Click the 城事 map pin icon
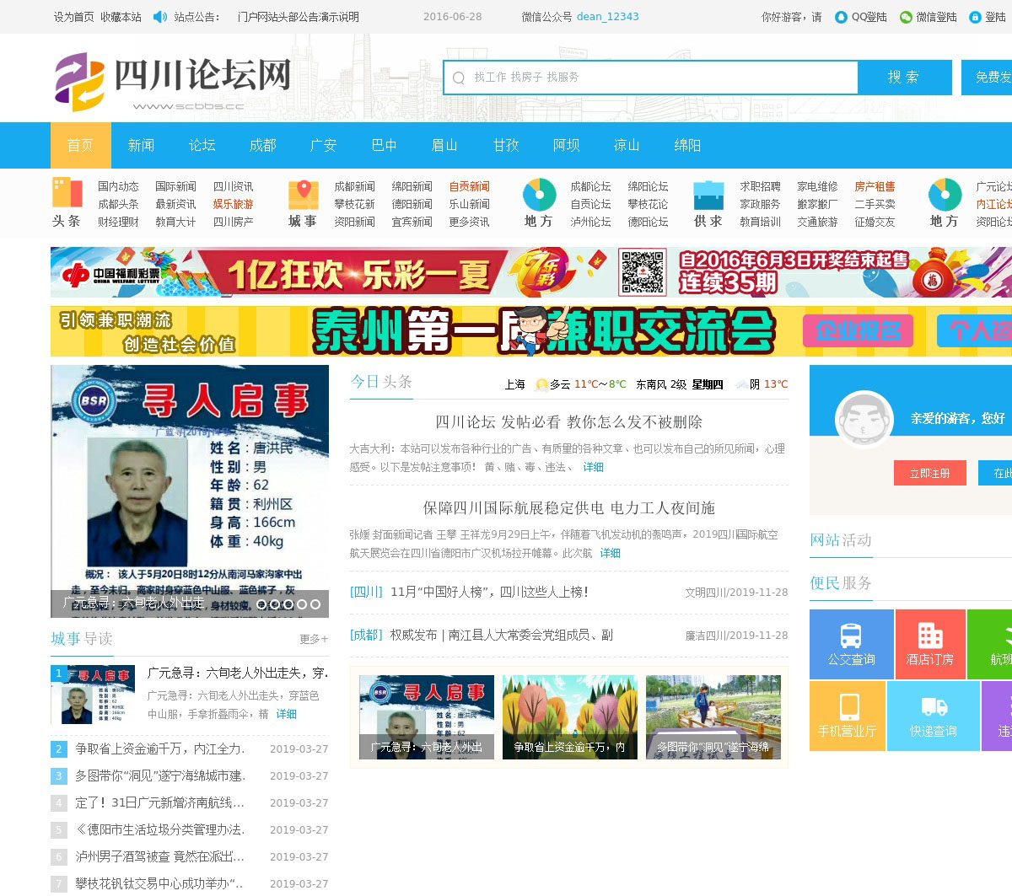Screen dimensions: 1012x896 303,194
